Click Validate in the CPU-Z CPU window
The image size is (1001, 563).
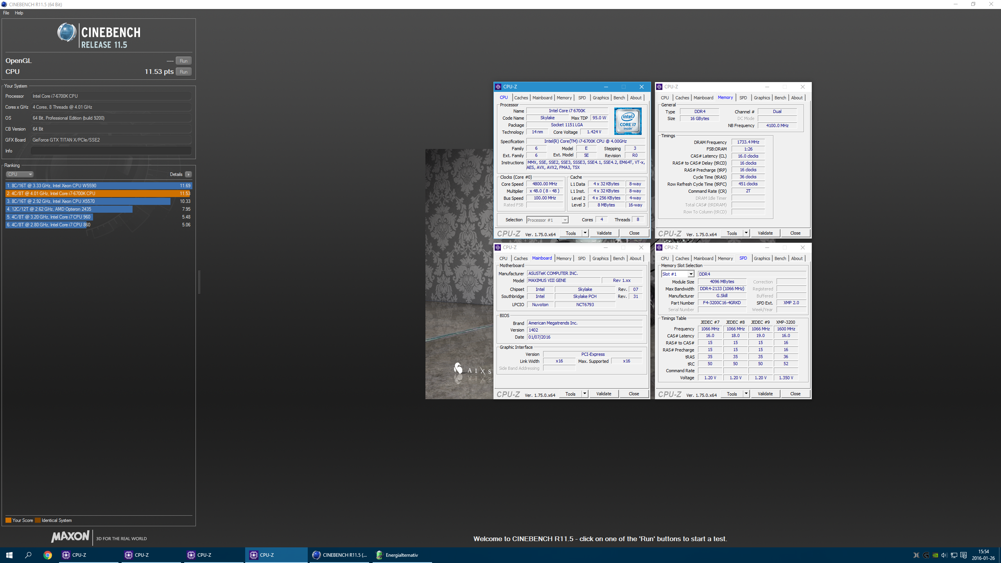point(604,233)
